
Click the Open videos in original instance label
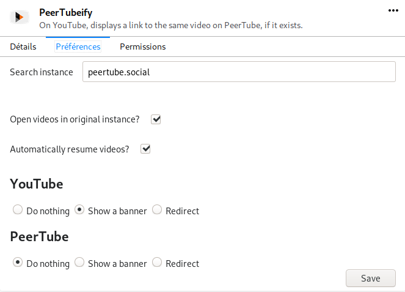pos(75,119)
